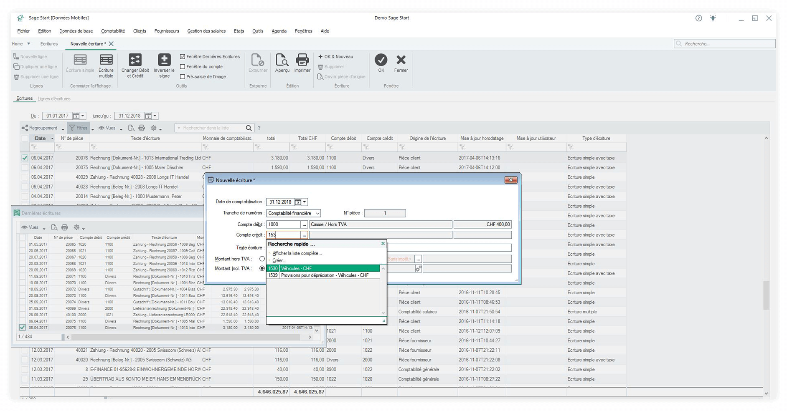Check the row checkbox for pièce 20075

[x=25, y=168]
